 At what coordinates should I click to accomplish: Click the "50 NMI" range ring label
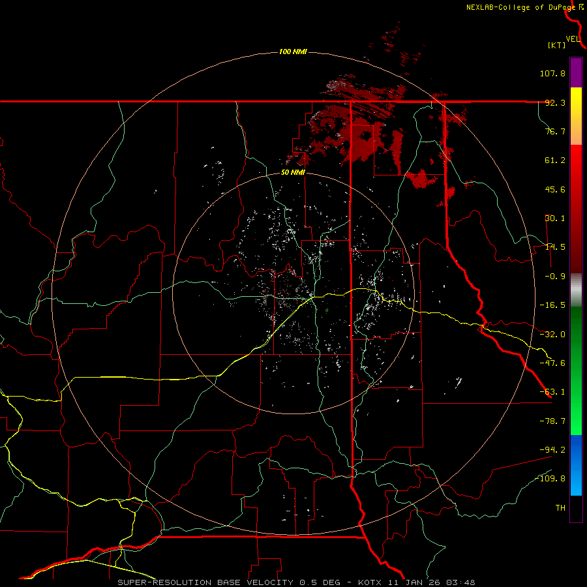[293, 173]
